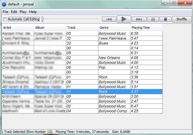
Task: Click track number 05 cell
Action: coord(82,33)
